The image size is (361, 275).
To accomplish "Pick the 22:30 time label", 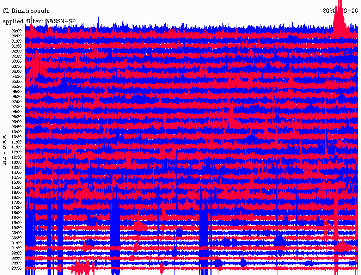I will coord(17,258).
